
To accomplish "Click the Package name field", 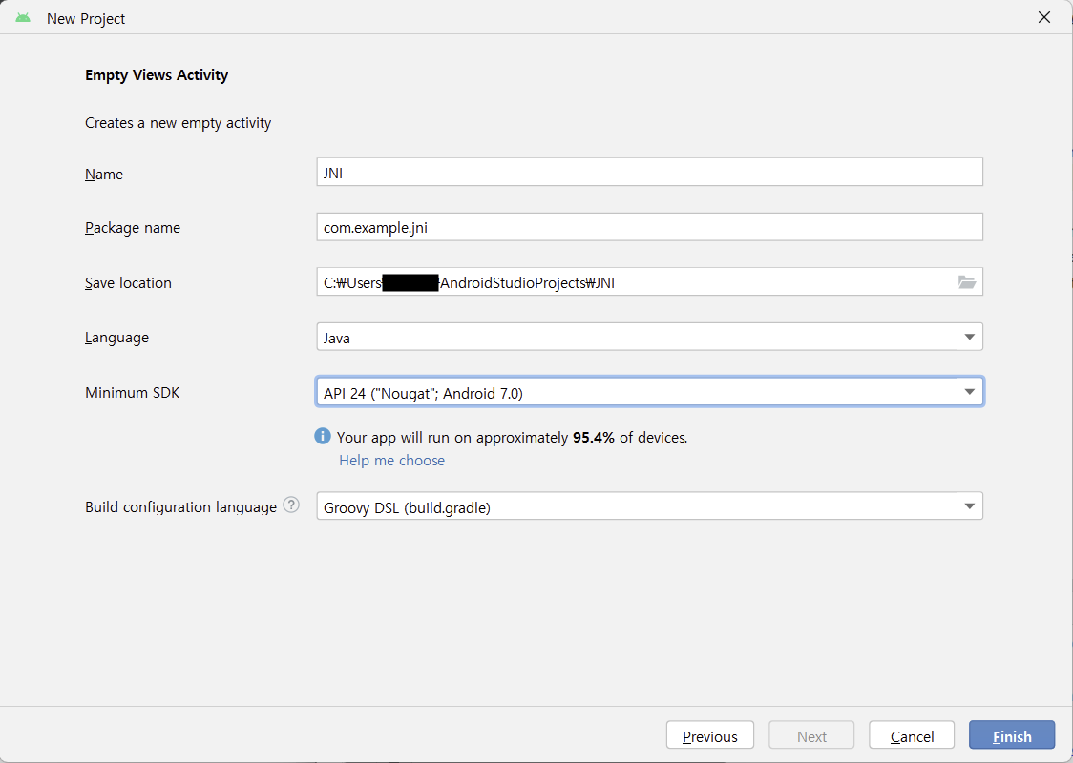I will click(x=649, y=227).
